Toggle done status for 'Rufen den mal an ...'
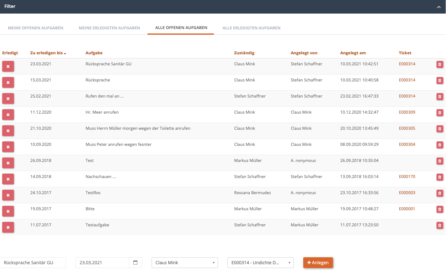The width and height of the screenshot is (446, 274). coord(8,99)
